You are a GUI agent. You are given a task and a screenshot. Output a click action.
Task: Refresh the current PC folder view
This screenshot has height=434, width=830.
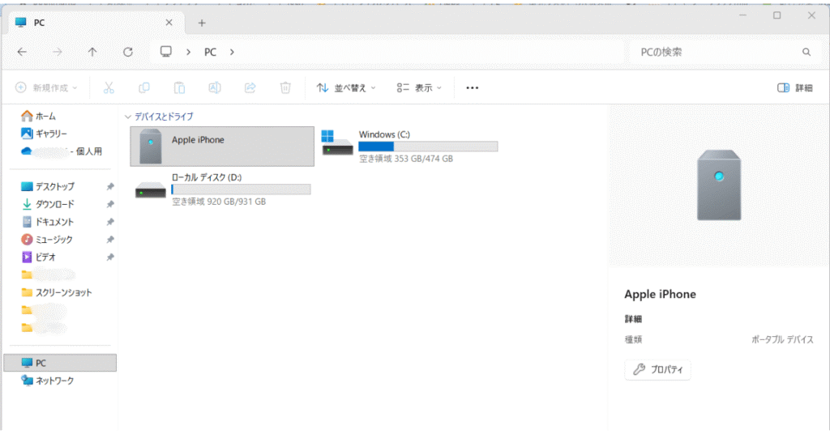point(127,52)
